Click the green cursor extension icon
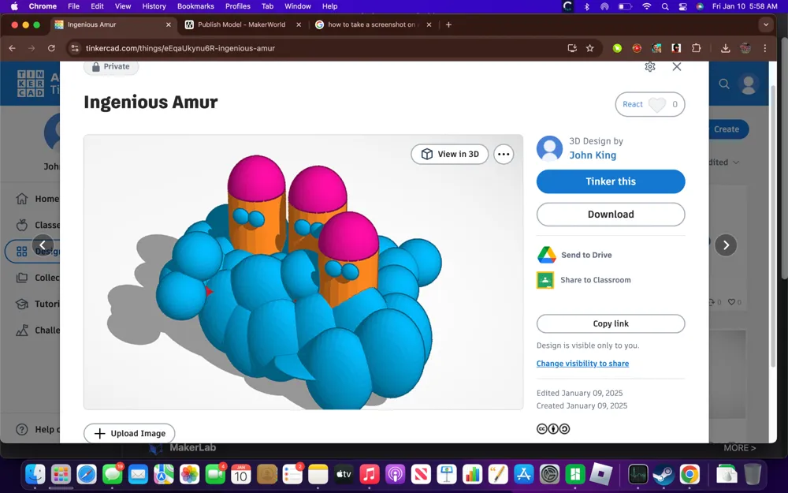 click(x=617, y=48)
